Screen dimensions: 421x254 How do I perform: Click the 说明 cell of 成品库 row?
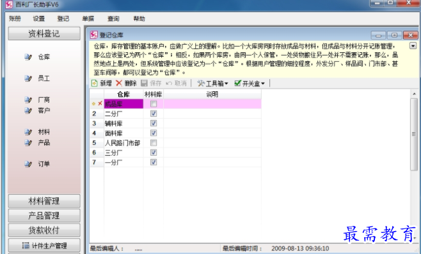[x=212, y=104]
